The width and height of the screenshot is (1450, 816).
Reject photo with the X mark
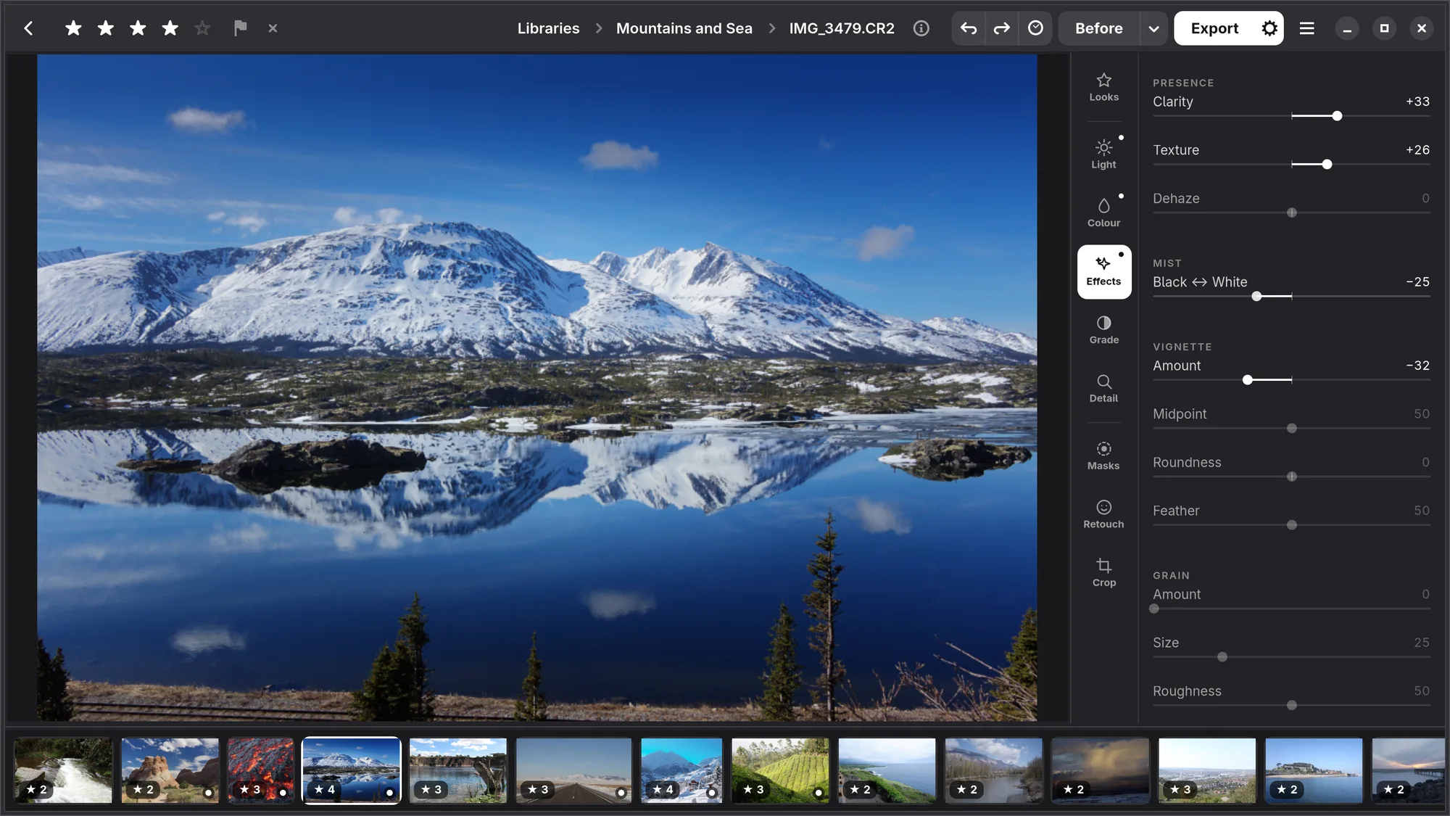(x=273, y=28)
